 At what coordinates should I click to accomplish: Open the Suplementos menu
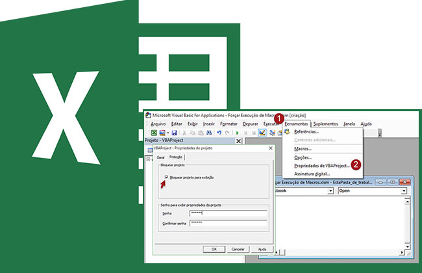326,123
